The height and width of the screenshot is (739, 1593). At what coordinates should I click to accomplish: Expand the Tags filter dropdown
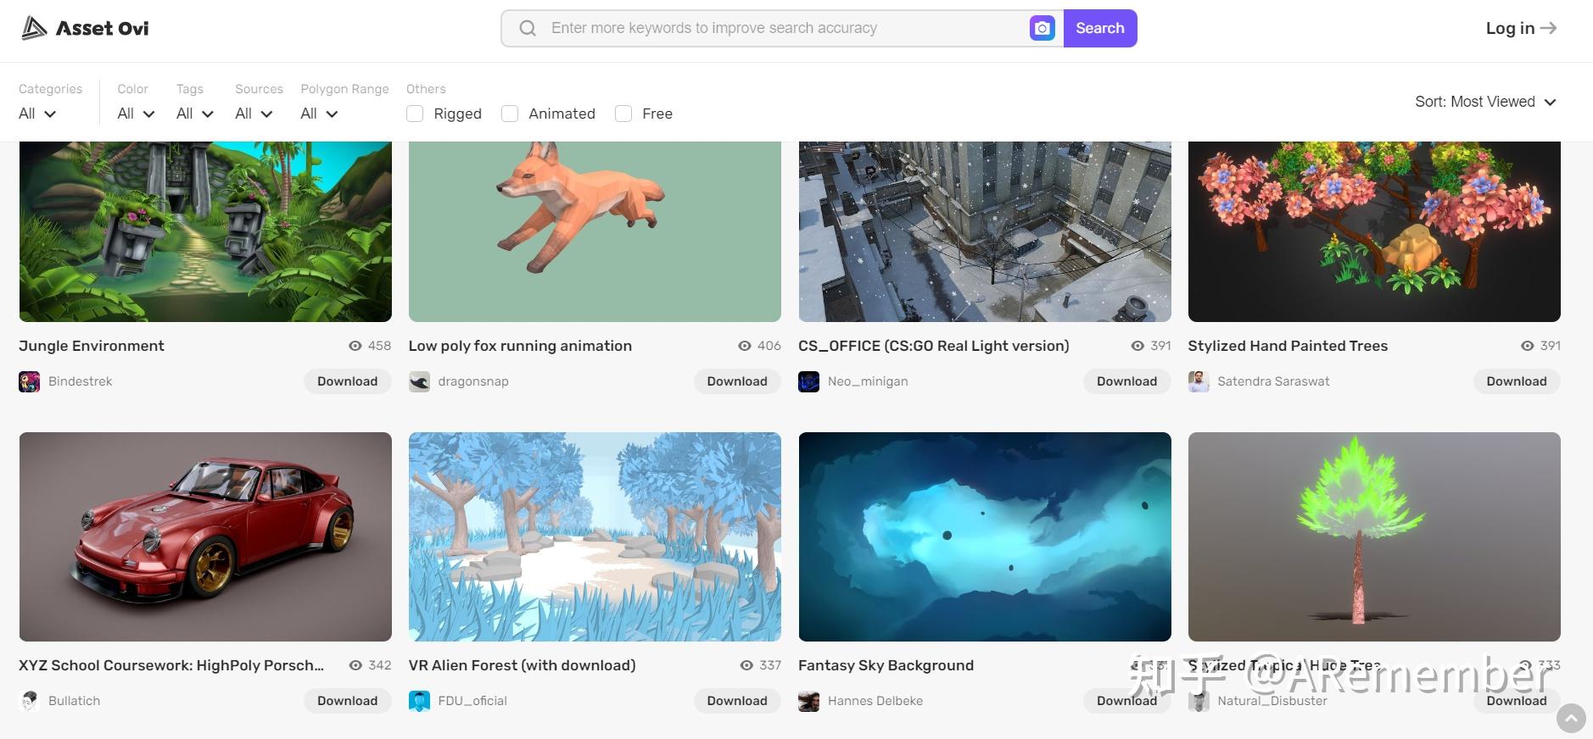[195, 114]
